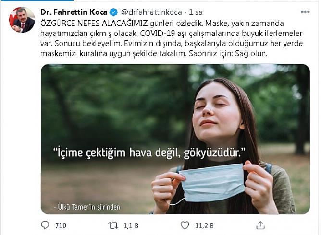The width and height of the screenshot is (321, 235).
Task: Click the '1 sa' timestamp
Action: [x=196, y=12]
